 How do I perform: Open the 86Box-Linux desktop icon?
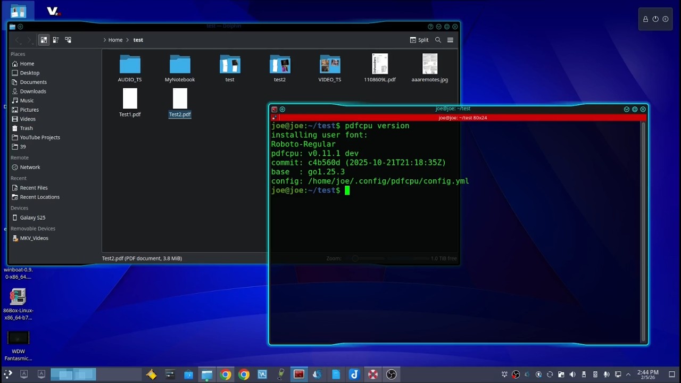pos(18,304)
